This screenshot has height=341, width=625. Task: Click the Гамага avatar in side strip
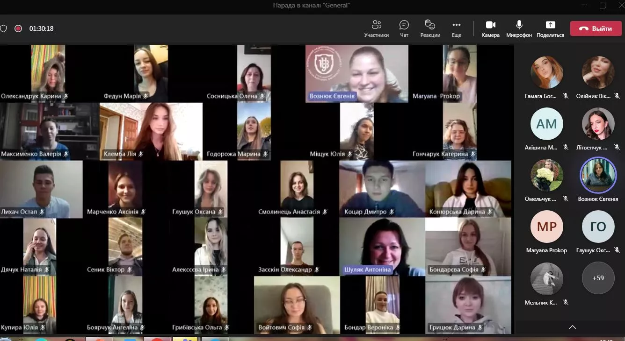coord(546,72)
